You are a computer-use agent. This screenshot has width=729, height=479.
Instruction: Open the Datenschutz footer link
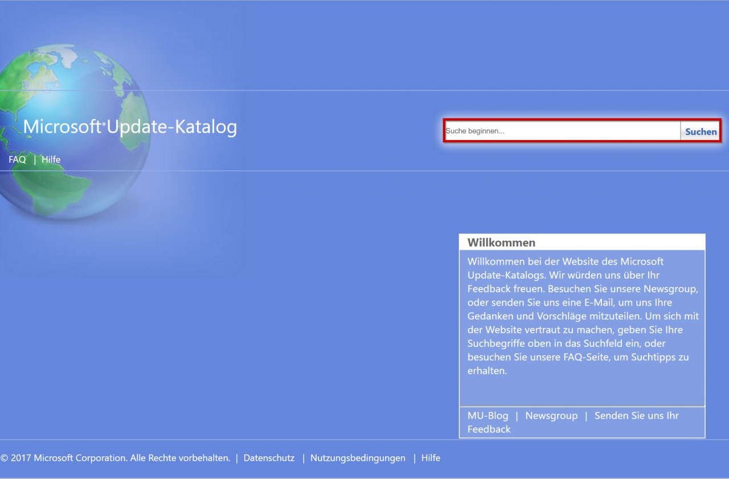[x=269, y=458]
